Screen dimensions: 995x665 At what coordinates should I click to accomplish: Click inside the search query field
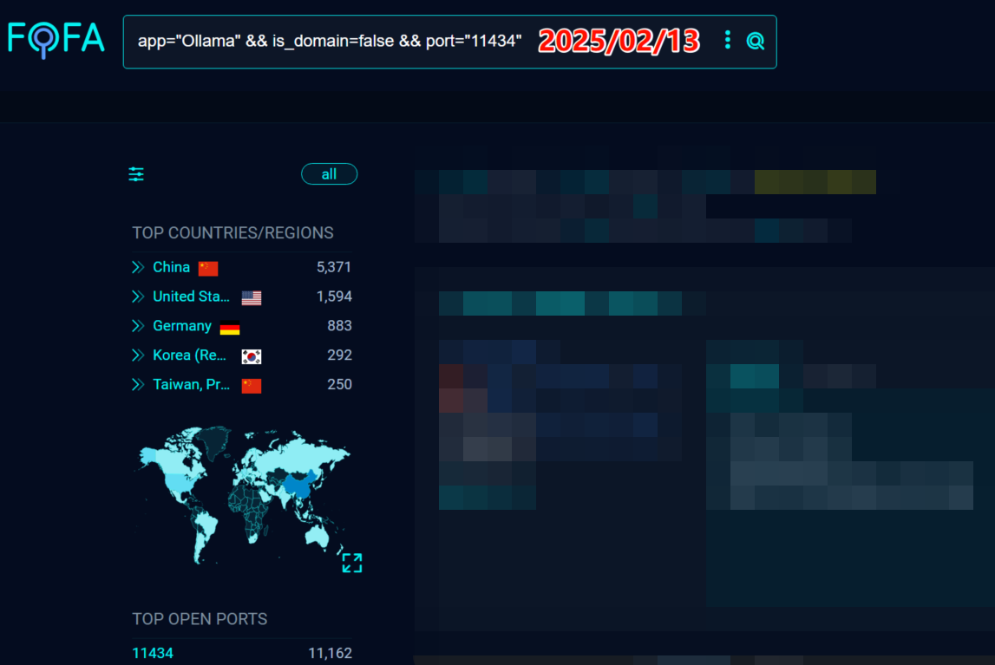pos(330,42)
